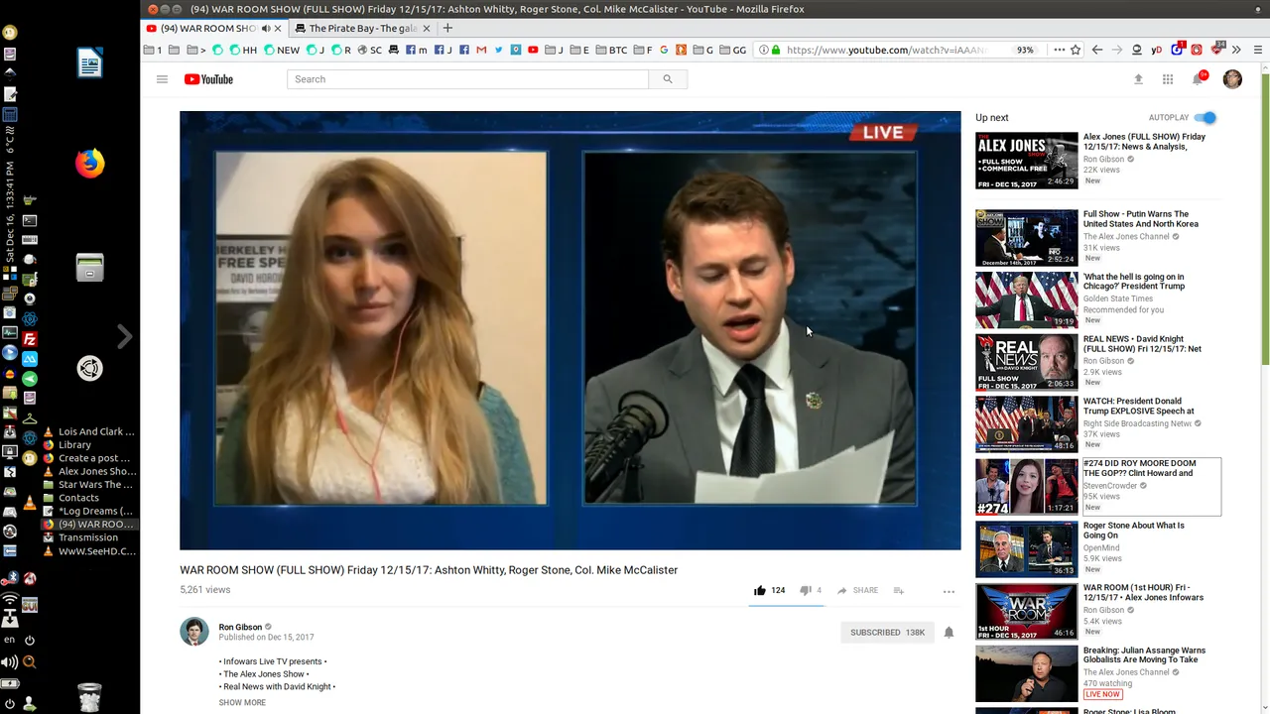Open Roger Stone About What Is Going On
1270x714 pixels.
pos(1134,531)
